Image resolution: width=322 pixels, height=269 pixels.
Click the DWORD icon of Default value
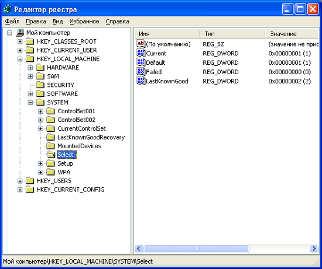coord(141,62)
